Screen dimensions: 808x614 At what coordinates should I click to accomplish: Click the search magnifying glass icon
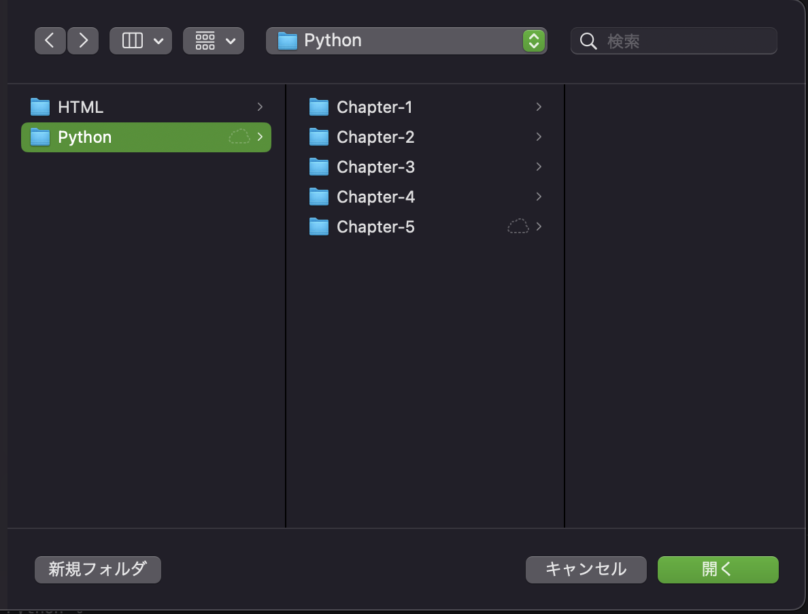coord(588,41)
